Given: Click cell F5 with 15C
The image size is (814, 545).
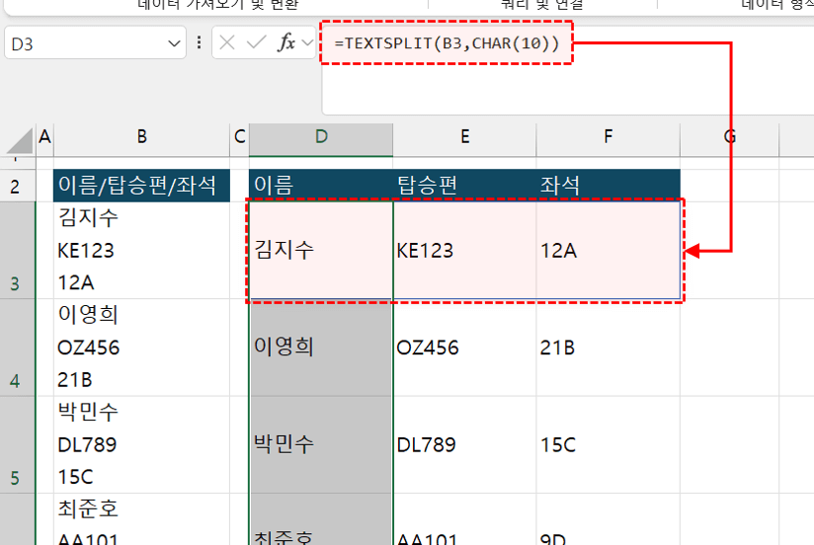Looking at the screenshot, I should [608, 444].
